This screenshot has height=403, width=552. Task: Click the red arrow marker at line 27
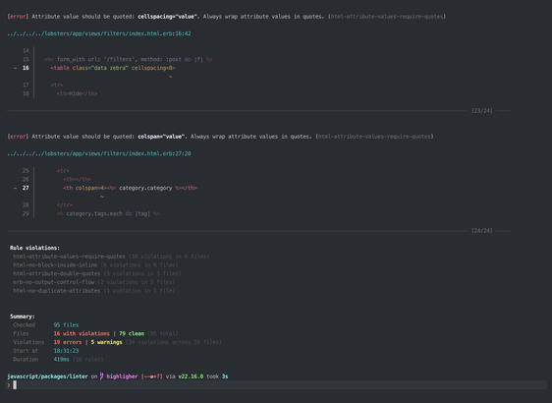15,188
